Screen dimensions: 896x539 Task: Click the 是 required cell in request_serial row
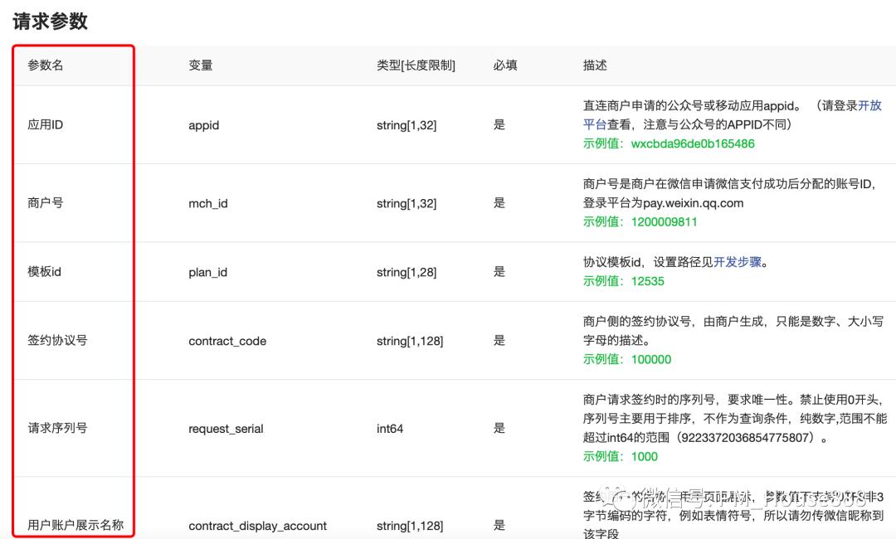[499, 428]
